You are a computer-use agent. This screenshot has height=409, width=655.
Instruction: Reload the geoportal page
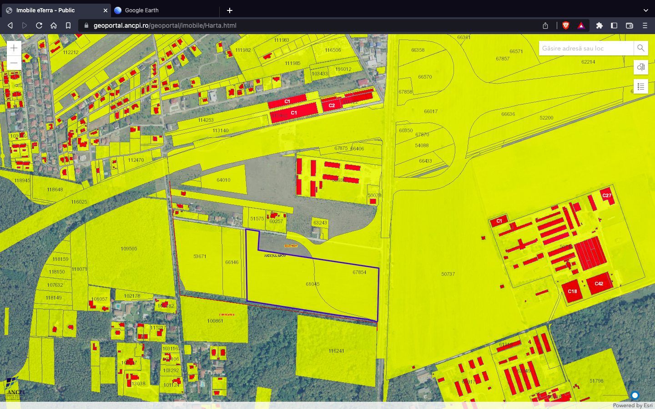pos(39,25)
